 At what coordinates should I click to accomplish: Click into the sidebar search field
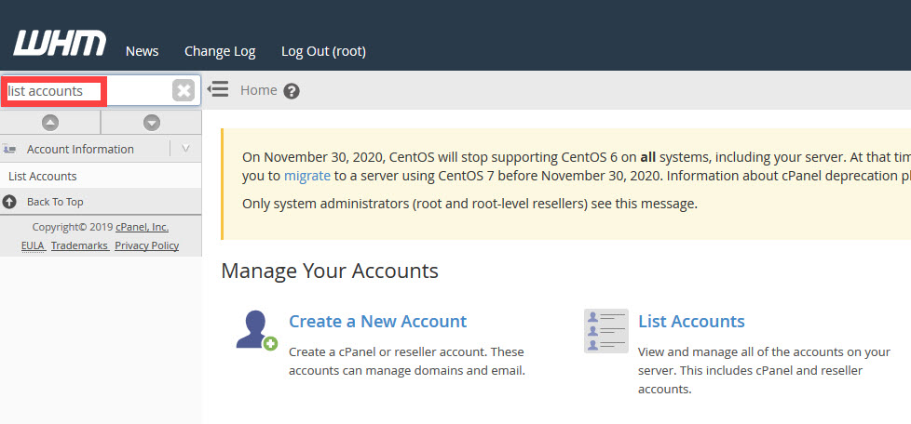pyautogui.click(x=88, y=91)
